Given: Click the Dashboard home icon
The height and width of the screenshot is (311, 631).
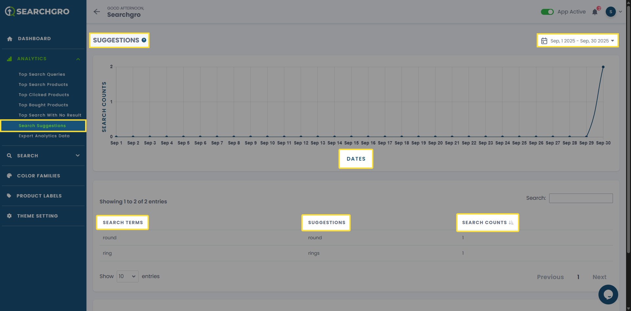Looking at the screenshot, I should point(10,39).
